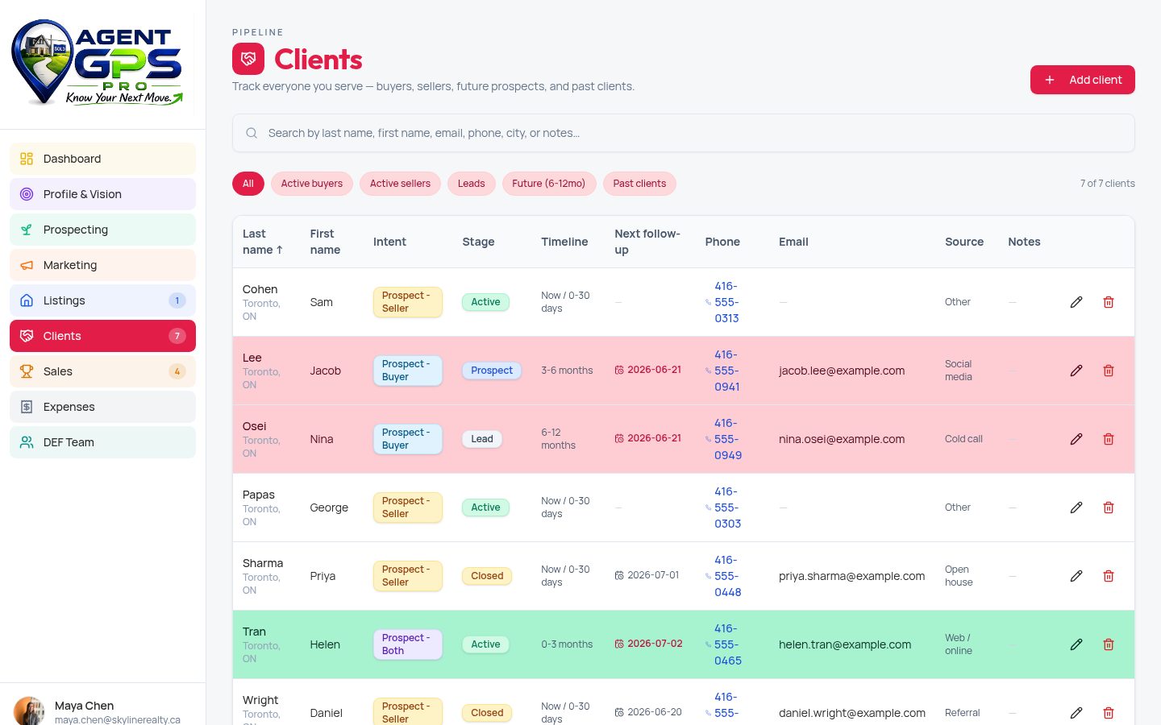Delete Nina Osei's client record
This screenshot has height=725, width=1161.
[x=1109, y=439]
